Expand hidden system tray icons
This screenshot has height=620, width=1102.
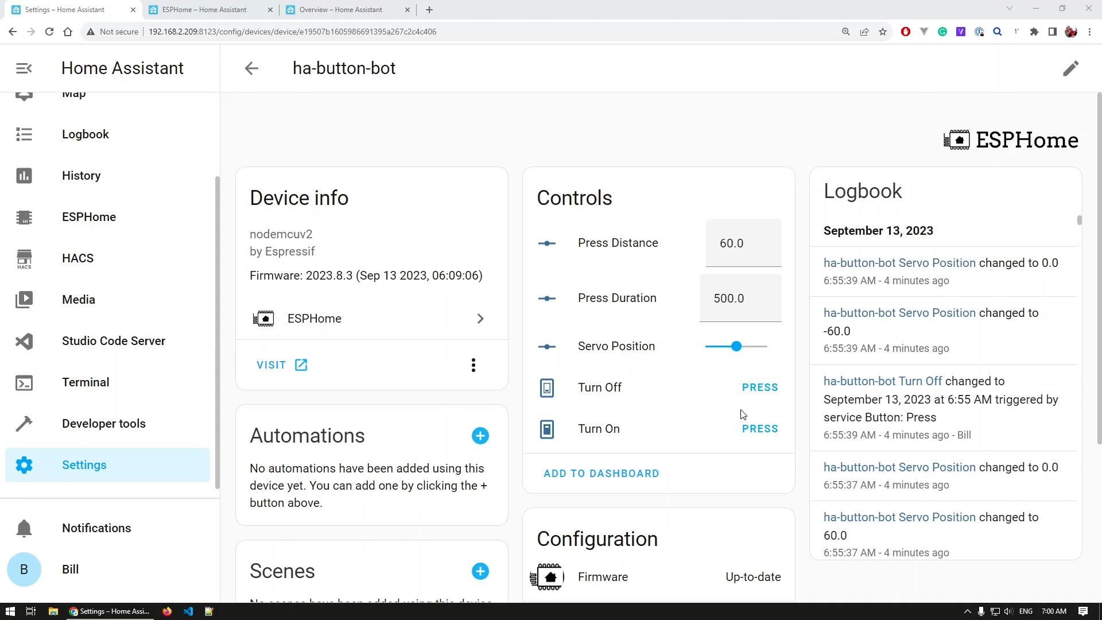pyautogui.click(x=968, y=611)
